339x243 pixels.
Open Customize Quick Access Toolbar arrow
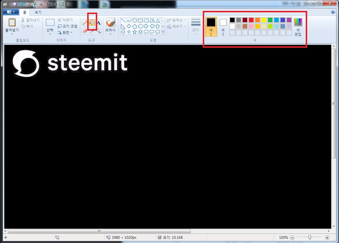[41, 5]
